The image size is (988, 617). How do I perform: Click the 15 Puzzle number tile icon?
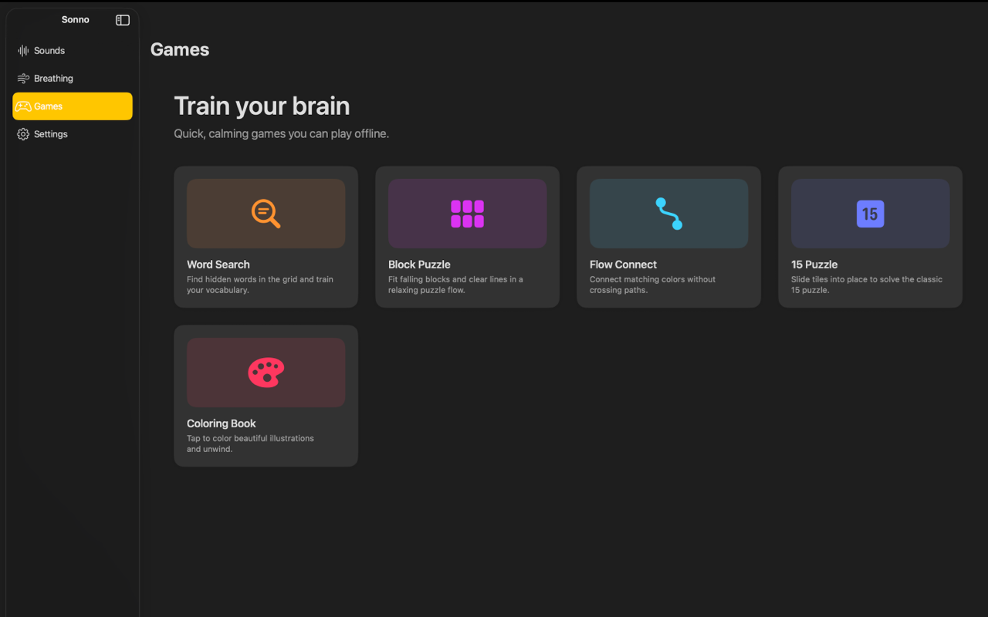coord(871,214)
